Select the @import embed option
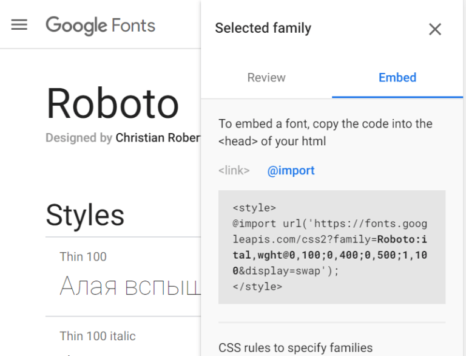The image size is (466, 356). [291, 171]
